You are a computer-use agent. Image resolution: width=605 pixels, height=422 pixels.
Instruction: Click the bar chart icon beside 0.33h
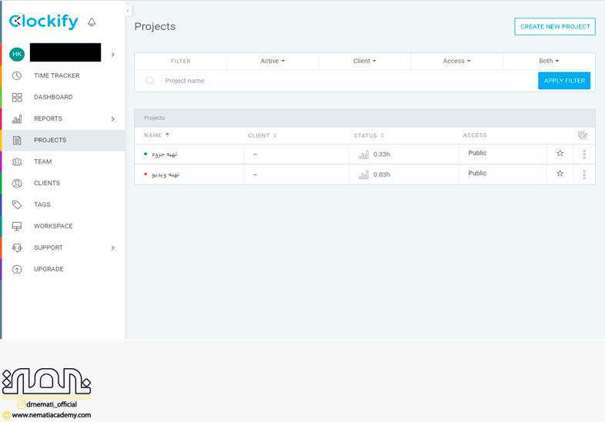[x=364, y=155]
